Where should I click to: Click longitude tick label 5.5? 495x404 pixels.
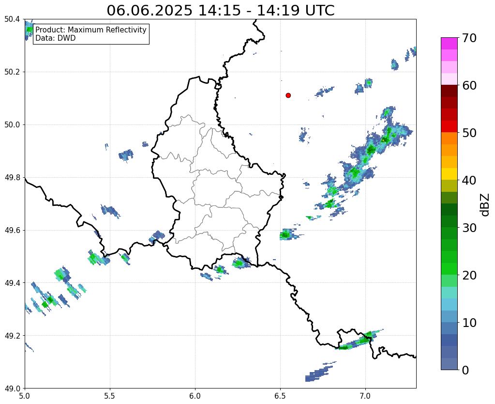110,396
